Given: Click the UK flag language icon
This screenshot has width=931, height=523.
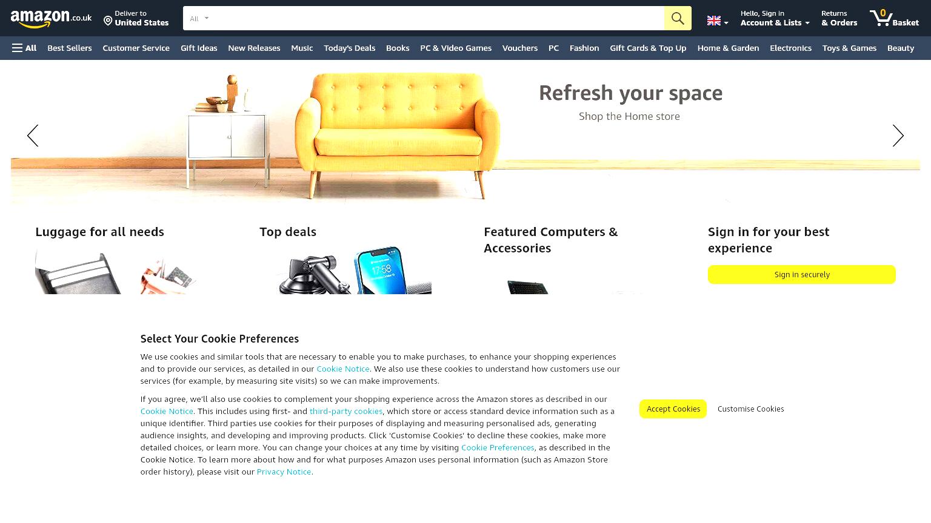Looking at the screenshot, I should [714, 21].
